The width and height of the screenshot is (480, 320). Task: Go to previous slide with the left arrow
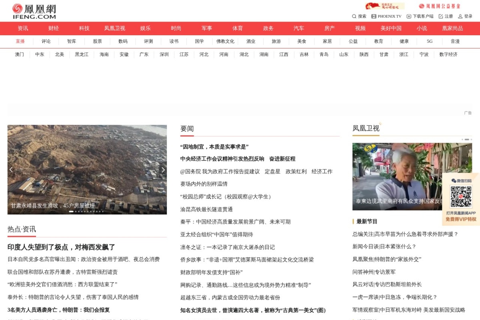click(11, 169)
